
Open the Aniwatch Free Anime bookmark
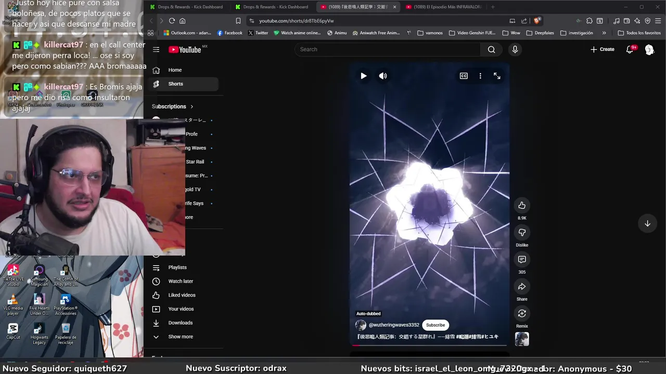point(376,33)
